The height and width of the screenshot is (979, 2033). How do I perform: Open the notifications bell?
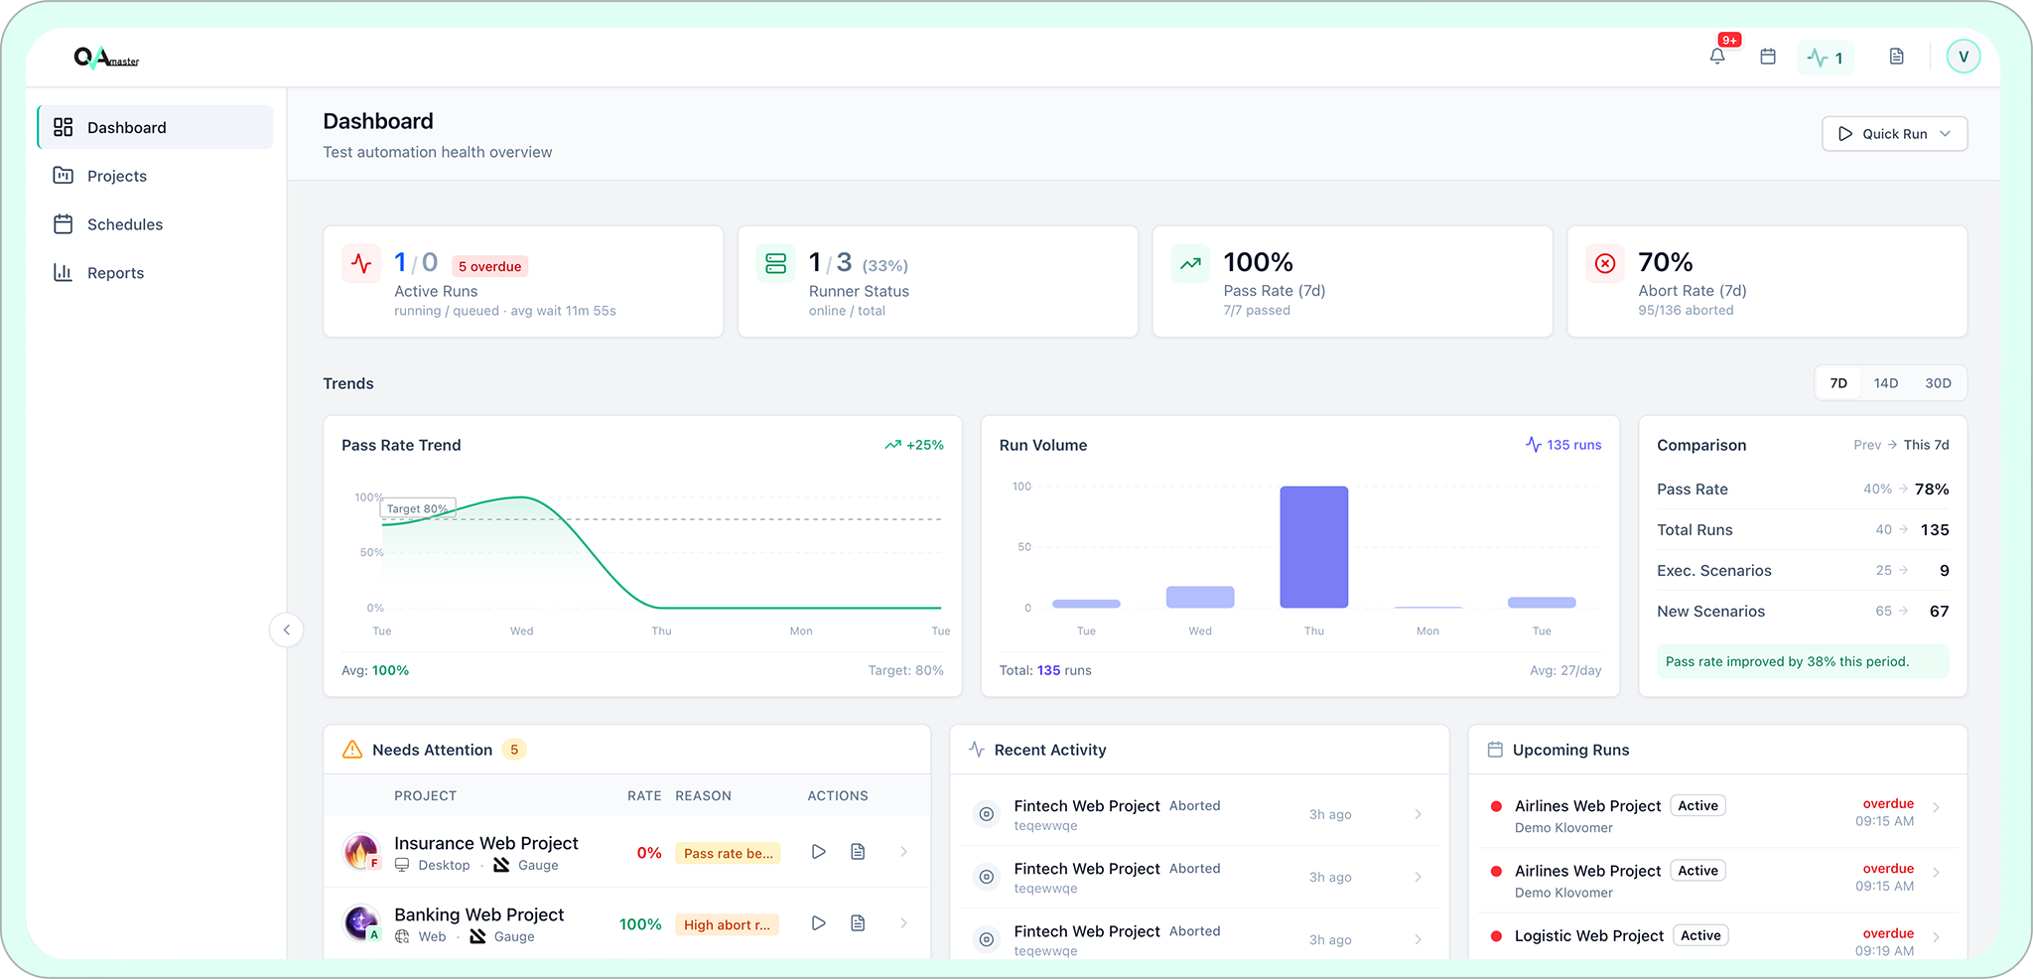(1717, 57)
